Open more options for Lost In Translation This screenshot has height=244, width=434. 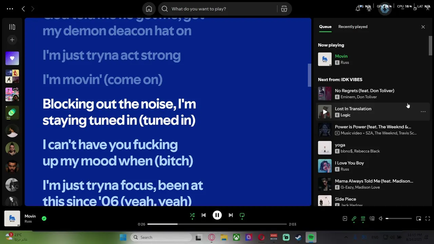coord(423,111)
